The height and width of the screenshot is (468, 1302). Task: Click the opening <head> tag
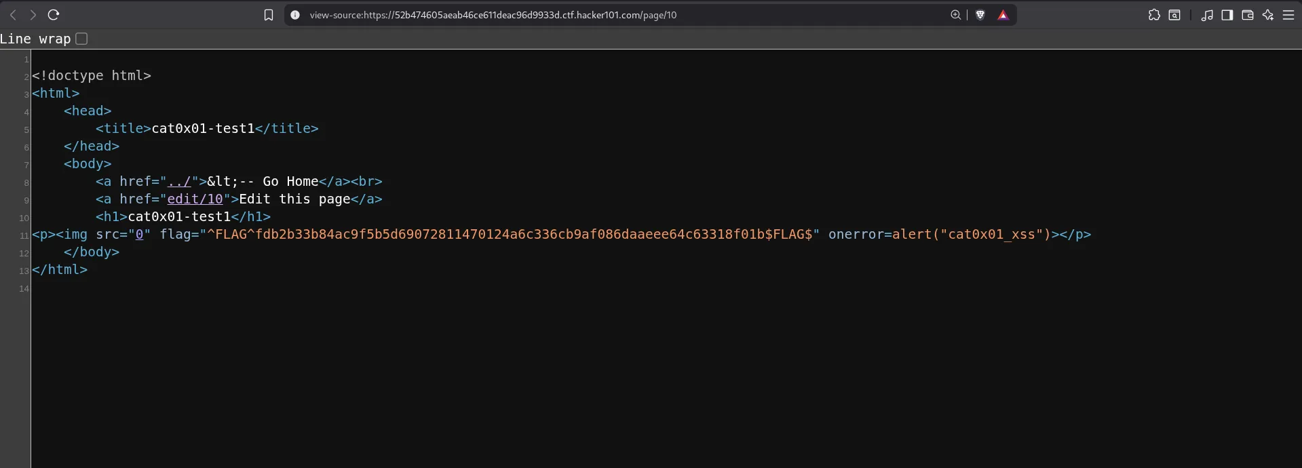(x=88, y=111)
